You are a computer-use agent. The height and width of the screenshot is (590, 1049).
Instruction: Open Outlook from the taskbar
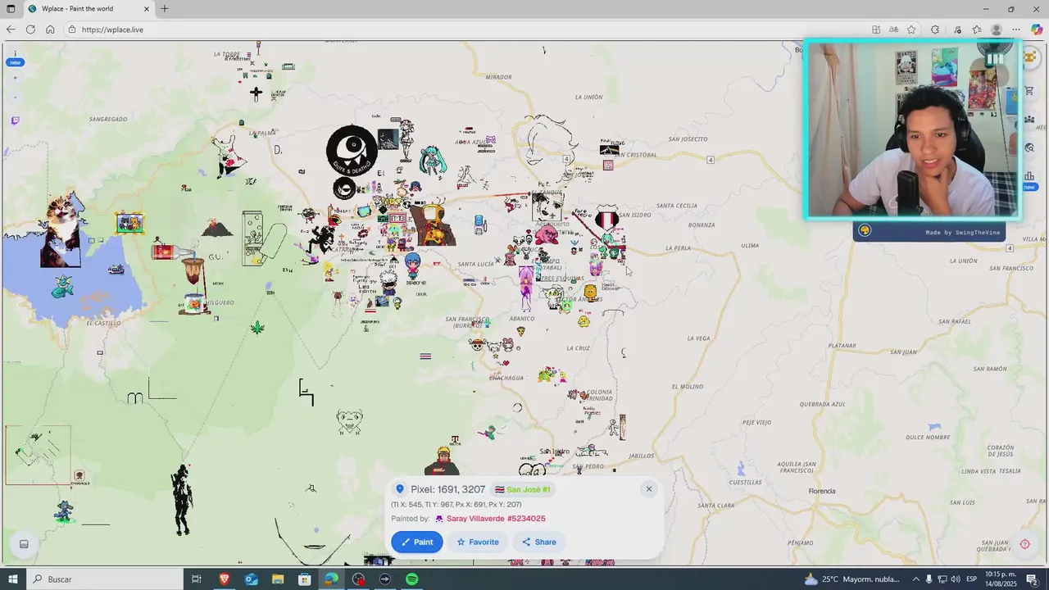(251, 579)
